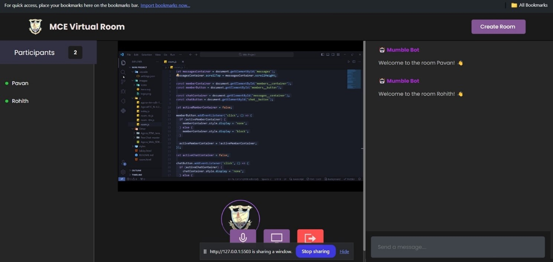Open the Go menu in shared VS Code
Image resolution: width=553 pixels, height=262 pixels.
point(165,54)
